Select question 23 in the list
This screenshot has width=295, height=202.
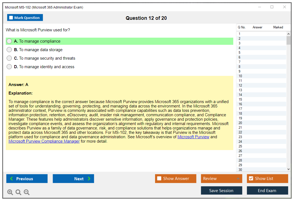[262, 137]
